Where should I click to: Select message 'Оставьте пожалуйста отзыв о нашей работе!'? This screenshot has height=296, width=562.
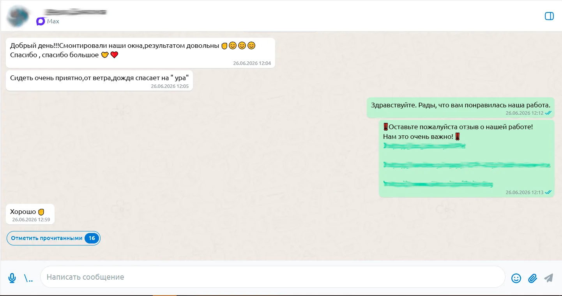click(x=467, y=159)
